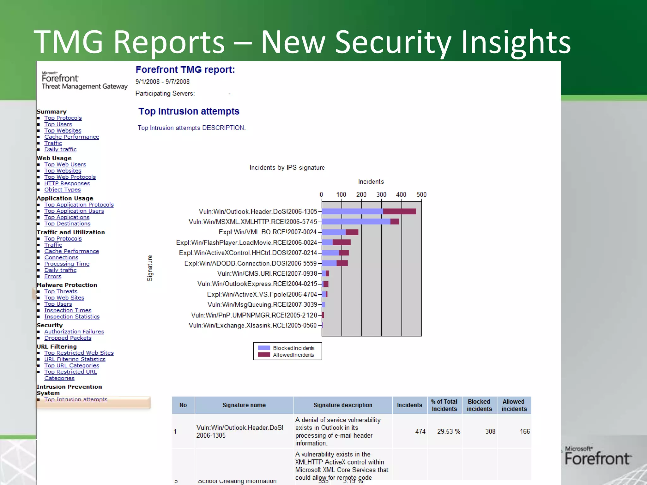Viewport: 647px width, 485px height.
Task: Open the Top Destinations link
Action: tap(67, 224)
